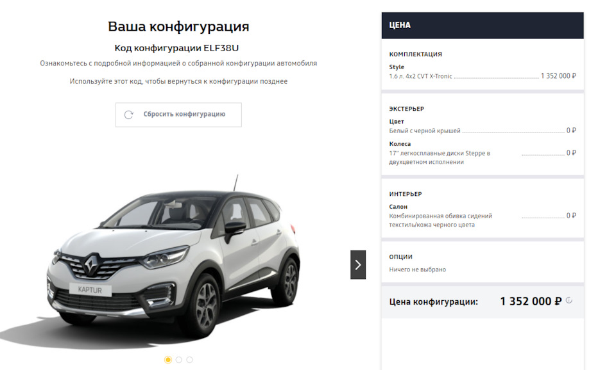Click the reset circular arrow icon

coord(128,115)
